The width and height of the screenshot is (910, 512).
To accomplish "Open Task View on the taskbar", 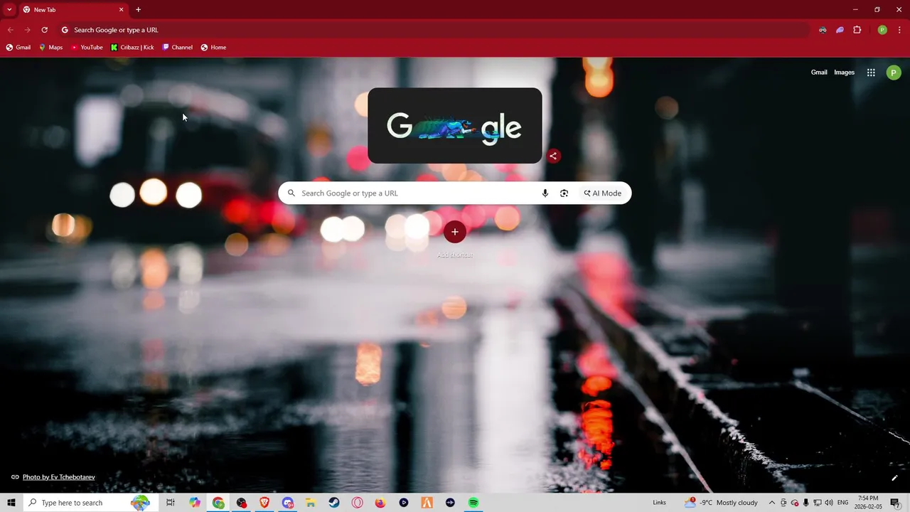I will [171, 503].
